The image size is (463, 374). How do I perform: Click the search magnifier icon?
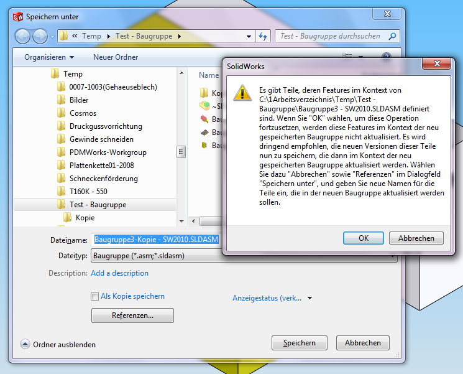[x=392, y=36]
